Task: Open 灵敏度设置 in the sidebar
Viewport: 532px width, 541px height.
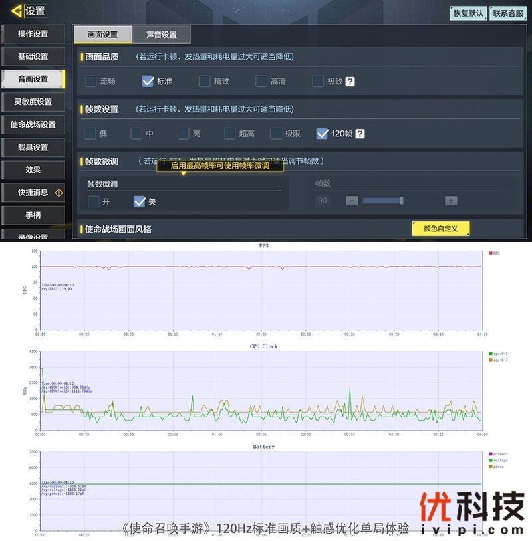Action: coord(33,102)
